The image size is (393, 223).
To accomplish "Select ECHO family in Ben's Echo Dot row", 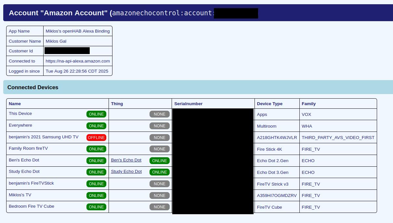I will click(308, 161).
